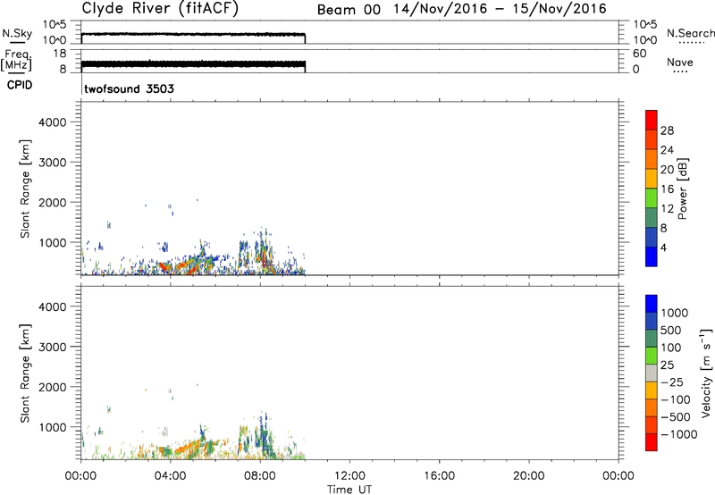Click the 'N.Search' legend label
The image size is (715, 495).
coord(690,33)
